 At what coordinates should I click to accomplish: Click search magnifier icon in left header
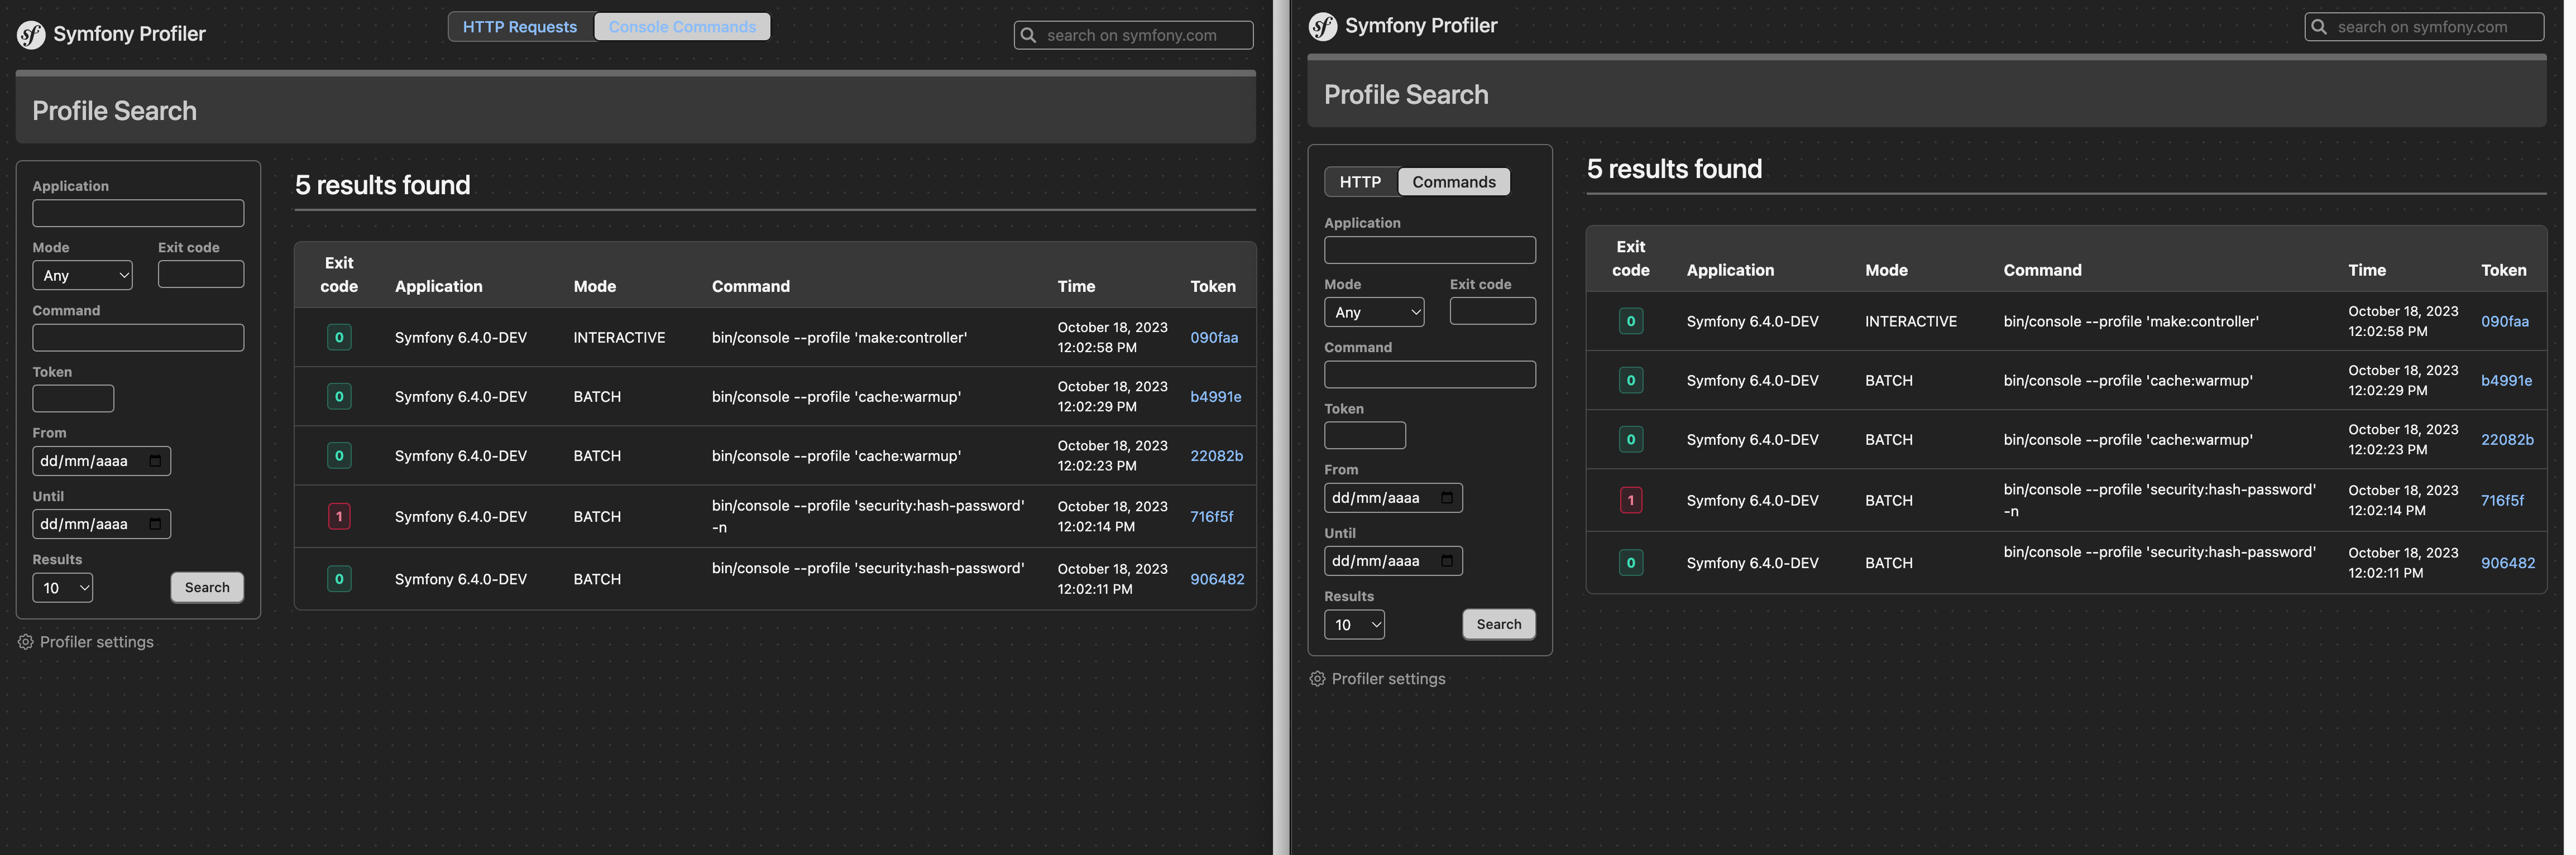point(1028,35)
